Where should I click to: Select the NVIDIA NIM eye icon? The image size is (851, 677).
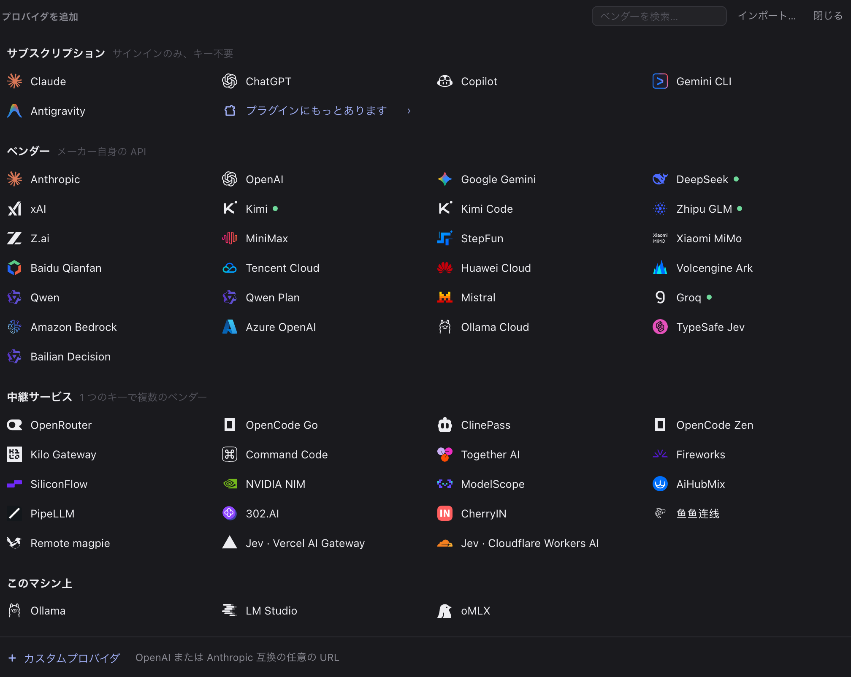coord(230,484)
